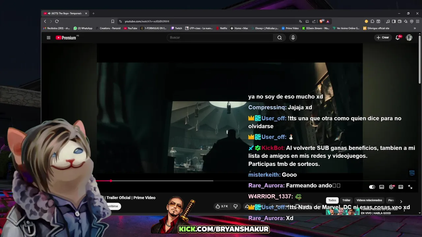Open the Brave Wallet icon
The height and width of the screenshot is (237, 422).
point(400,21)
